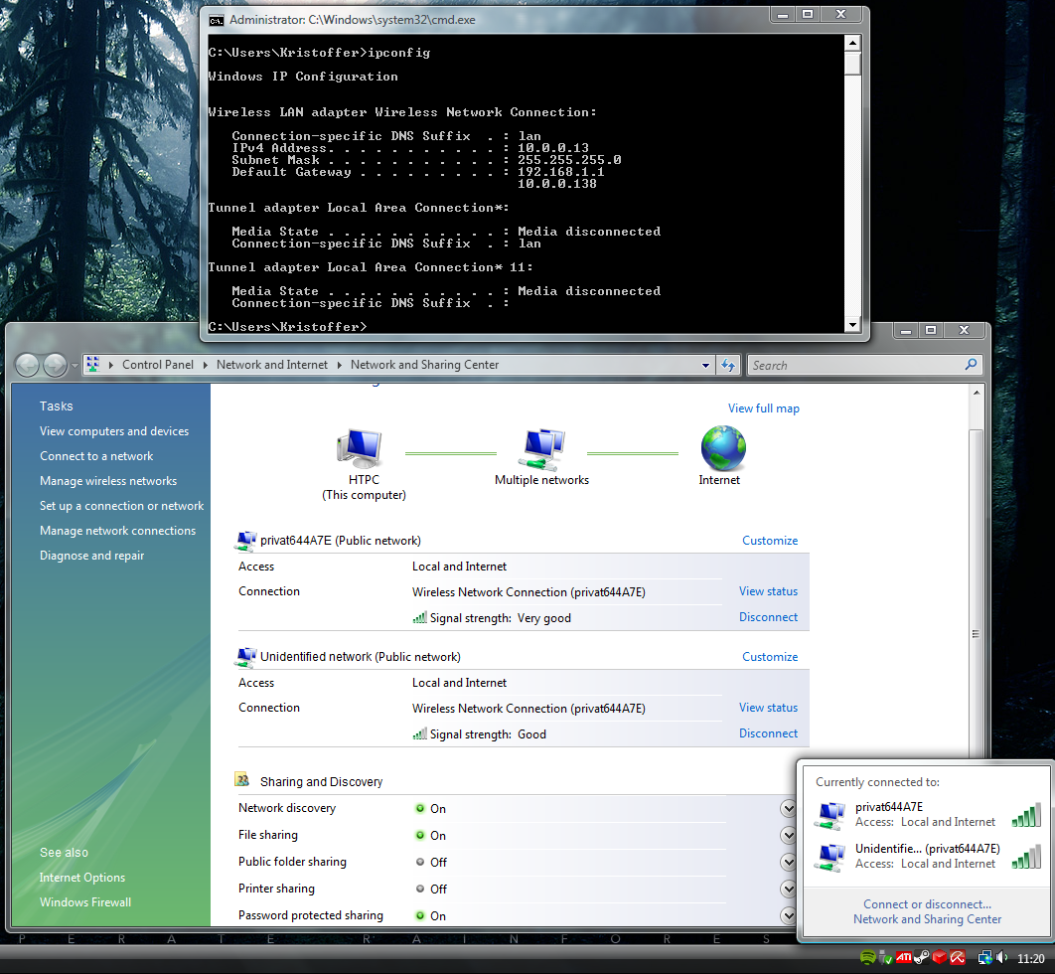Expand the Network discovery settings chevron
The image size is (1055, 974).
tap(789, 809)
